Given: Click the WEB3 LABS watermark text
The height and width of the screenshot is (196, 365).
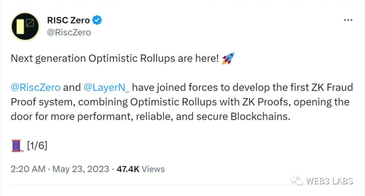Looking at the screenshot, I should tap(331, 182).
